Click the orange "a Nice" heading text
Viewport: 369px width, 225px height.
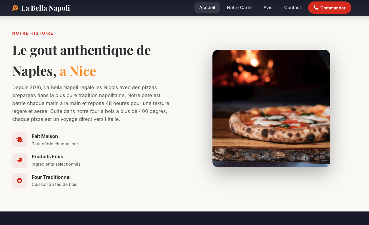78,71
